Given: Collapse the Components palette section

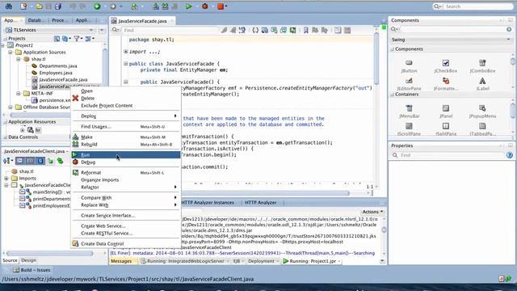Looking at the screenshot, I should (x=393, y=49).
